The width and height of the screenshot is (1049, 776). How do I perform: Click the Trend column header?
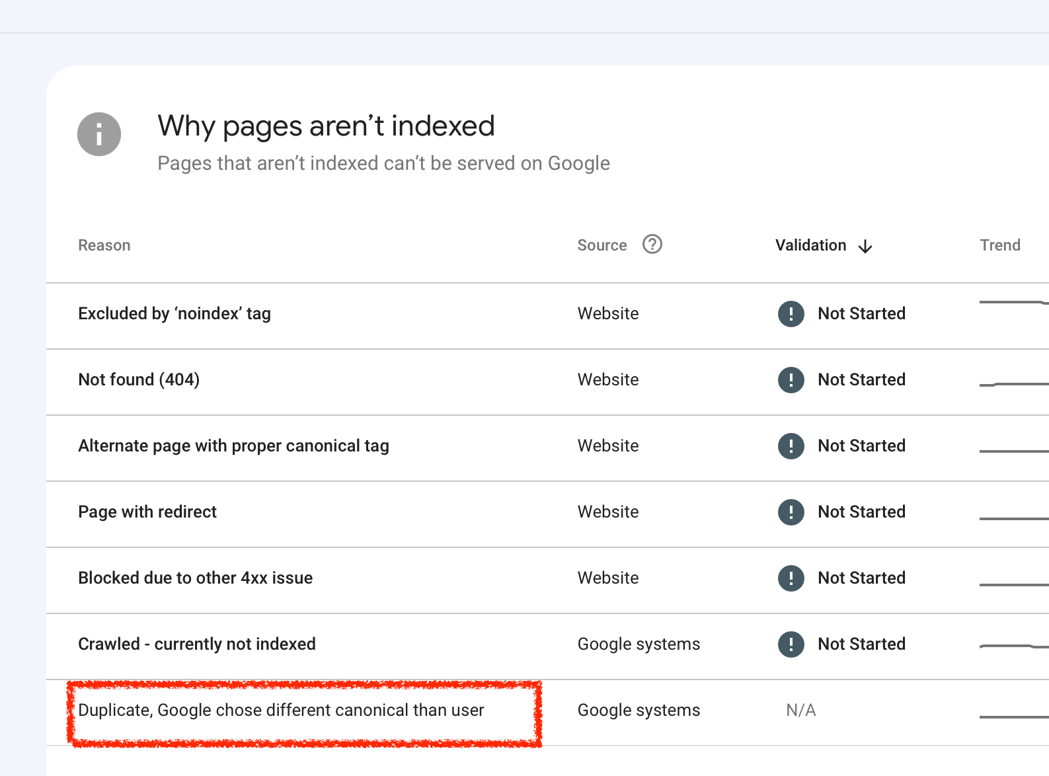coord(1000,245)
